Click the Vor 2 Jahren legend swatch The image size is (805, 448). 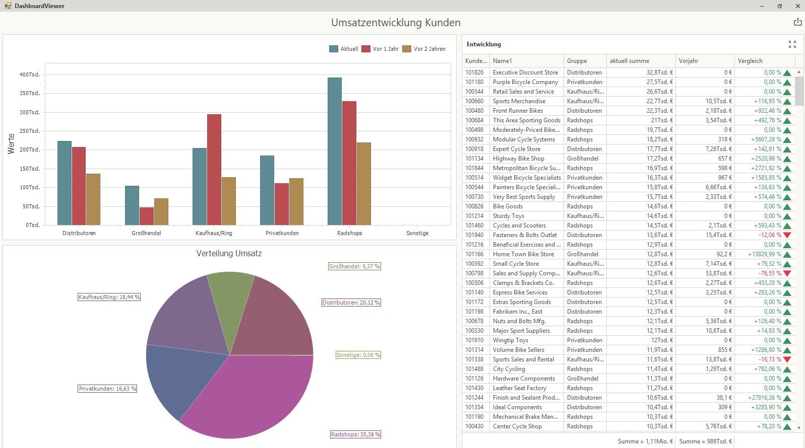407,49
